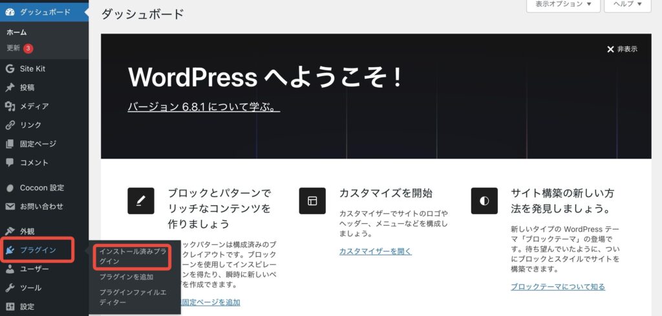Open the お問い合わせ menu
The width and height of the screenshot is (662, 316).
click(x=45, y=206)
